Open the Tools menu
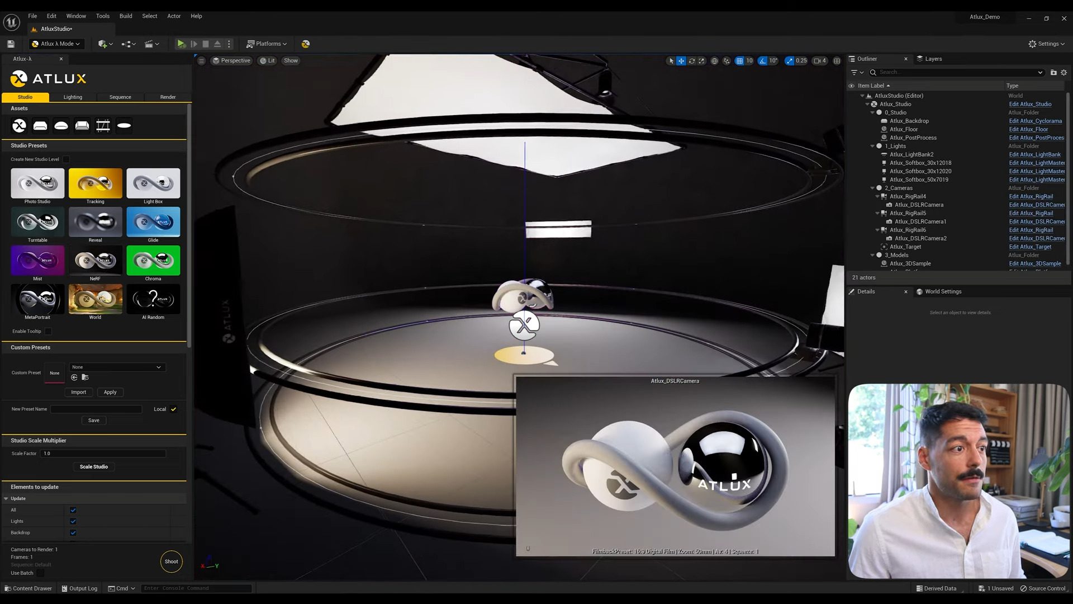Screen dimensions: 1073x604 [x=102, y=16]
